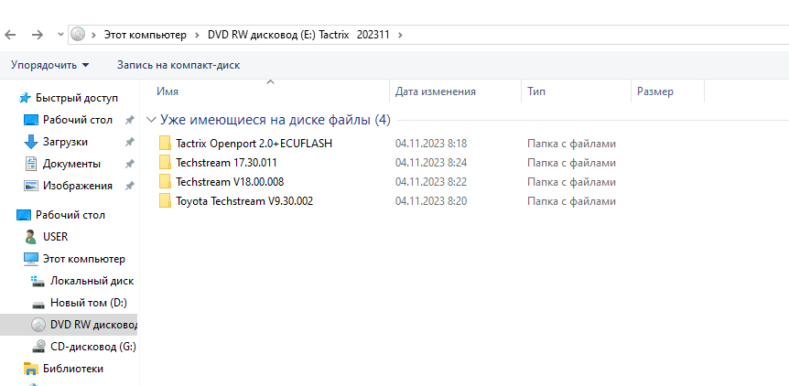Image resolution: width=789 pixels, height=386 pixels.
Task: Sort by Дата изменения column header
Action: [435, 91]
